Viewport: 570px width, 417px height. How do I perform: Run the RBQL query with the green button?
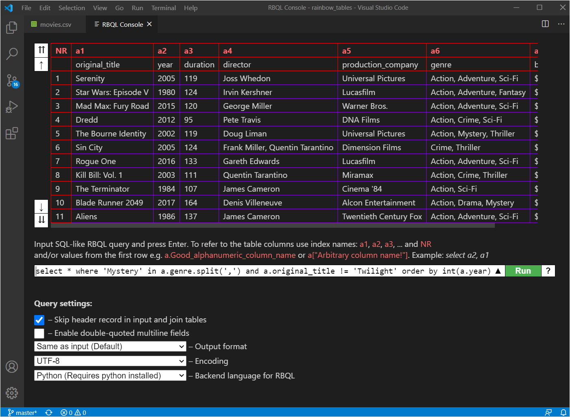(x=523, y=271)
